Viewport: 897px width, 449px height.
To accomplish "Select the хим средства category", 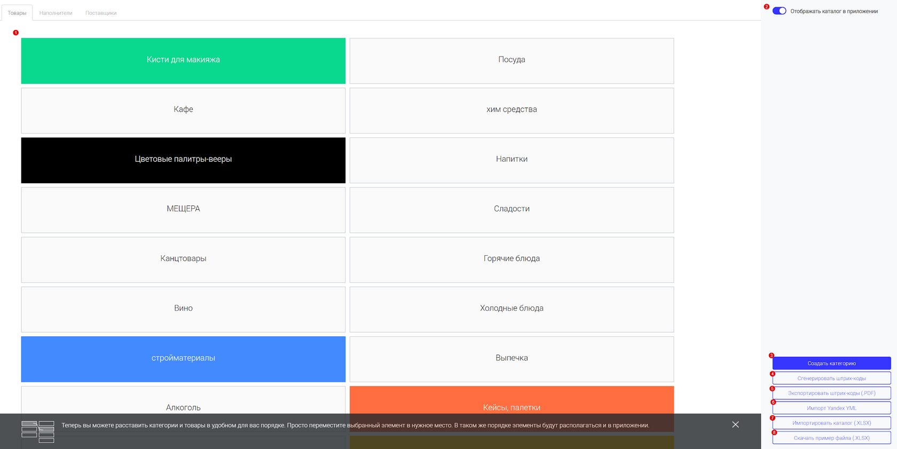I will pos(512,111).
